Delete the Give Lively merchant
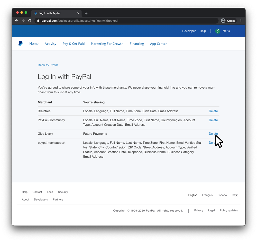 tap(213, 134)
